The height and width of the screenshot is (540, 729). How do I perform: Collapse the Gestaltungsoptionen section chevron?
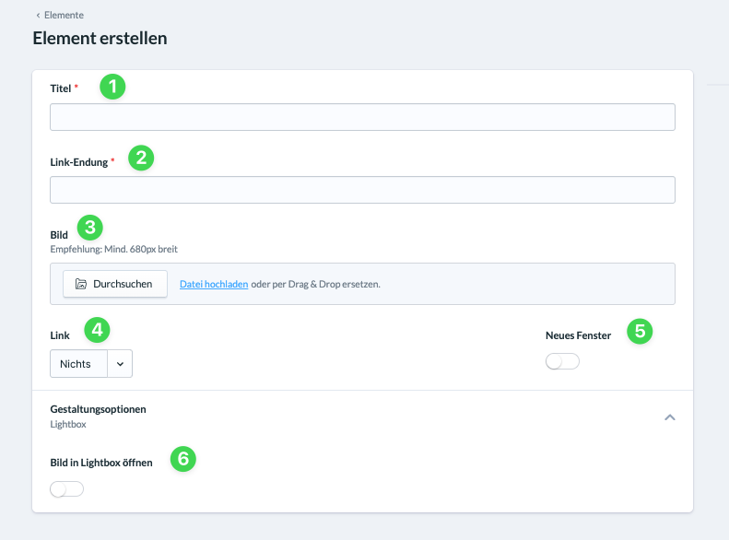669,417
